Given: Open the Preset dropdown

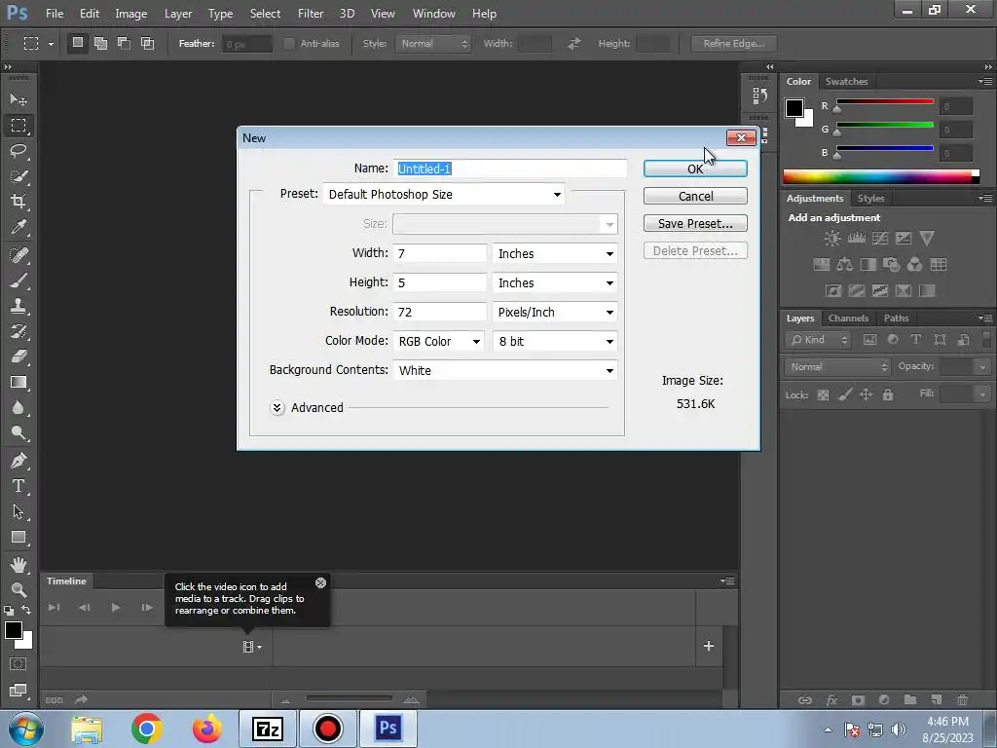Looking at the screenshot, I should 443,195.
